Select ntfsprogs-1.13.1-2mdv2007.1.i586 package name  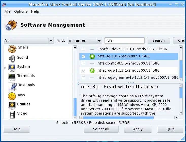(x=128, y=70)
